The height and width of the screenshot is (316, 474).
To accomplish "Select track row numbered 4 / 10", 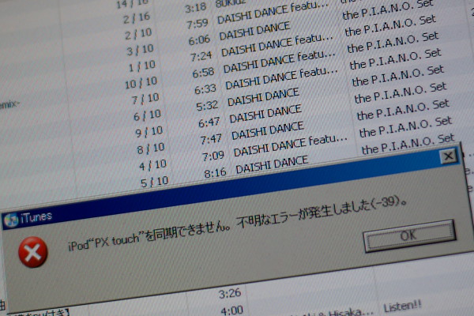I will pos(153,165).
